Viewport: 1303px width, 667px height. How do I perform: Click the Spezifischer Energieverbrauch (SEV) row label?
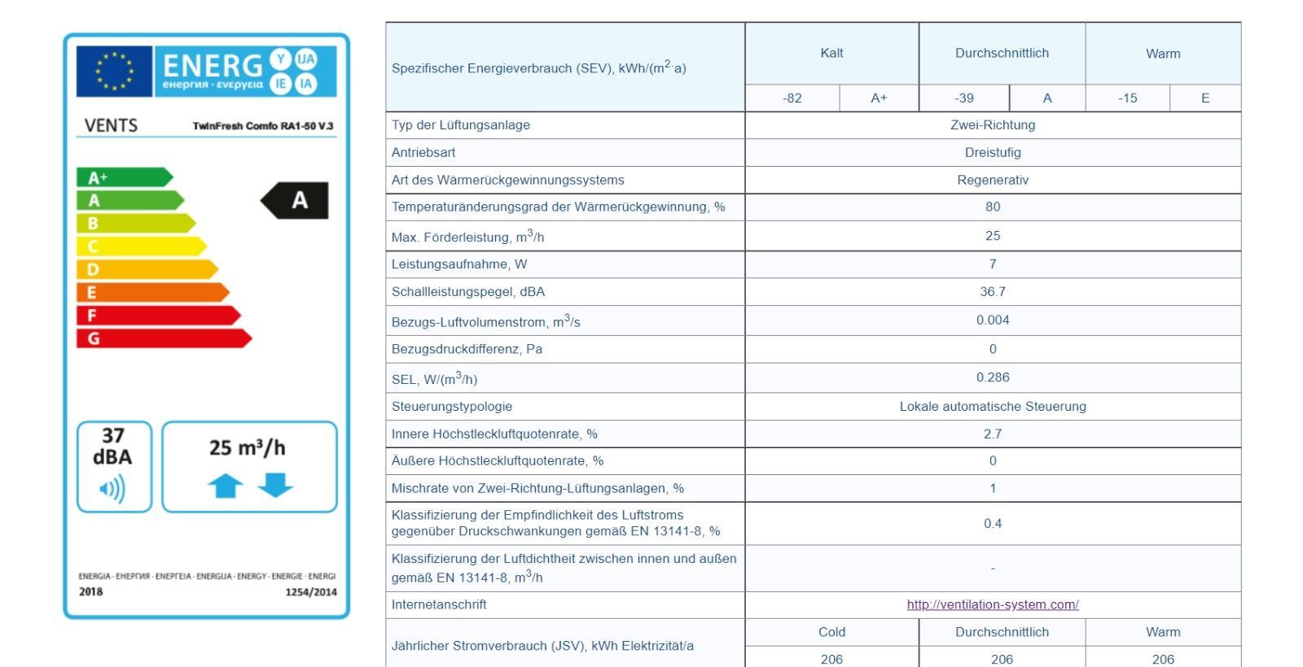[x=539, y=68]
